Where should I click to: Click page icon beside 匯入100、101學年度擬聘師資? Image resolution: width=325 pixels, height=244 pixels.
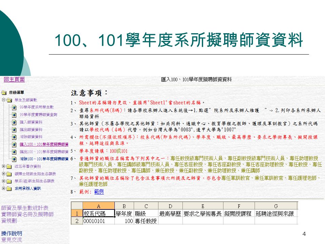(14, 144)
